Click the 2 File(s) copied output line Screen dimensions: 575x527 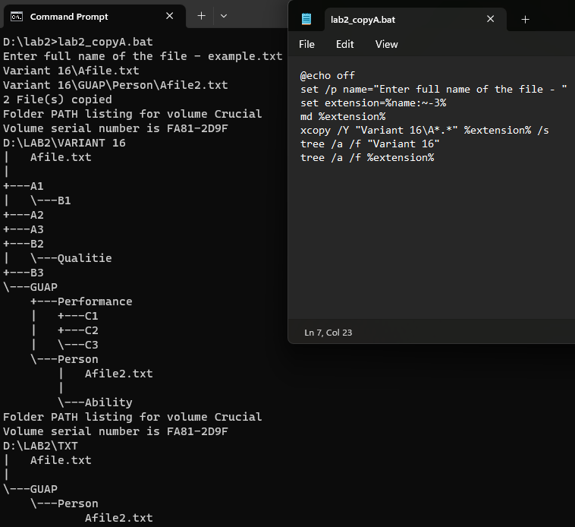(58, 99)
